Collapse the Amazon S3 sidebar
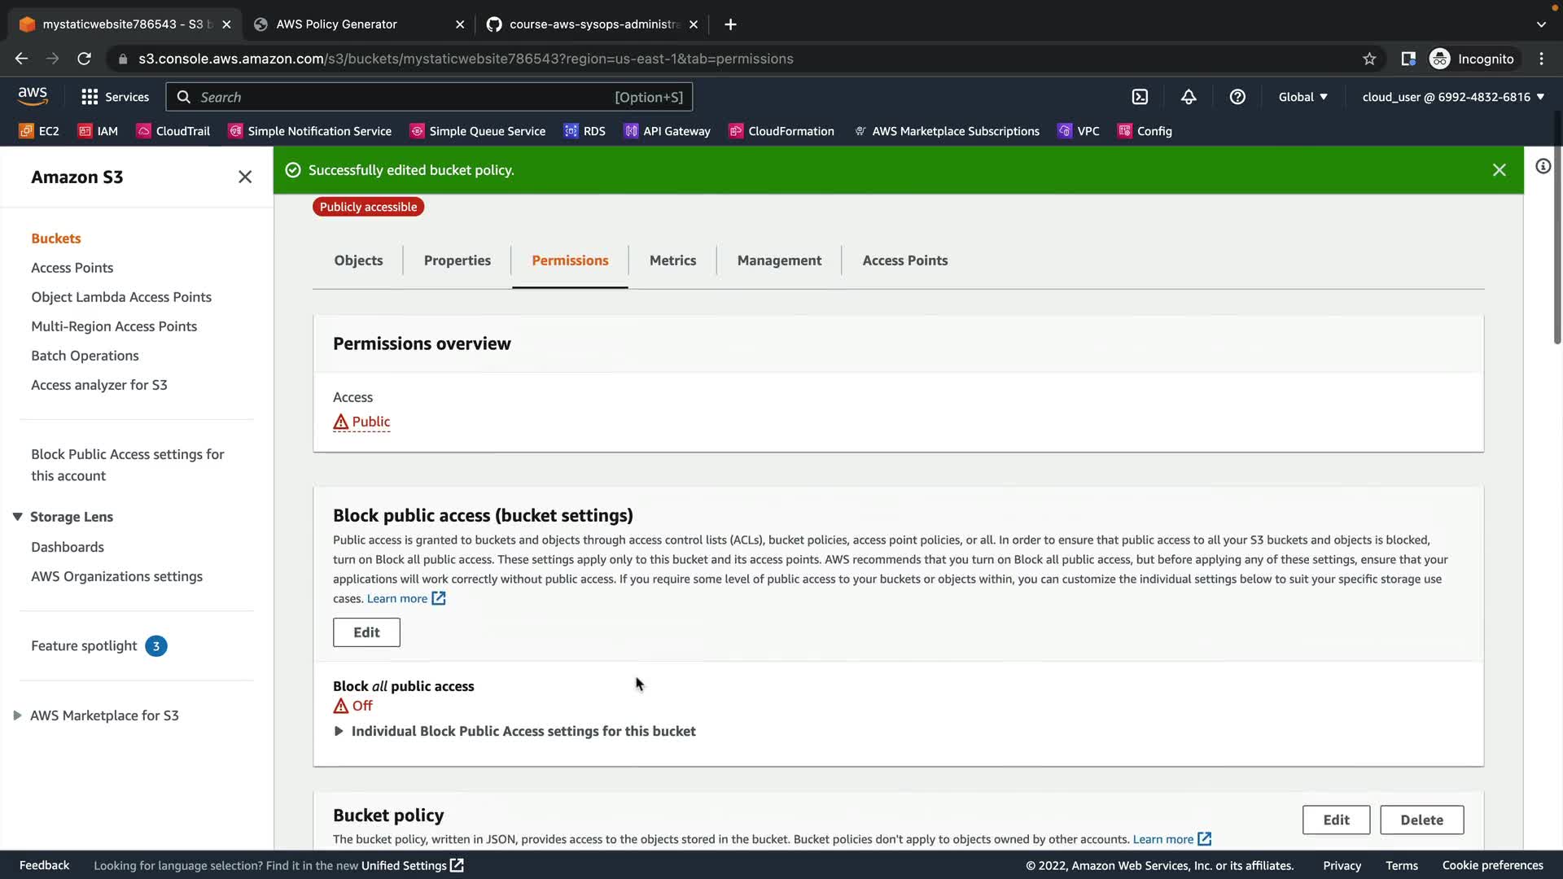The width and height of the screenshot is (1563, 879). click(245, 177)
